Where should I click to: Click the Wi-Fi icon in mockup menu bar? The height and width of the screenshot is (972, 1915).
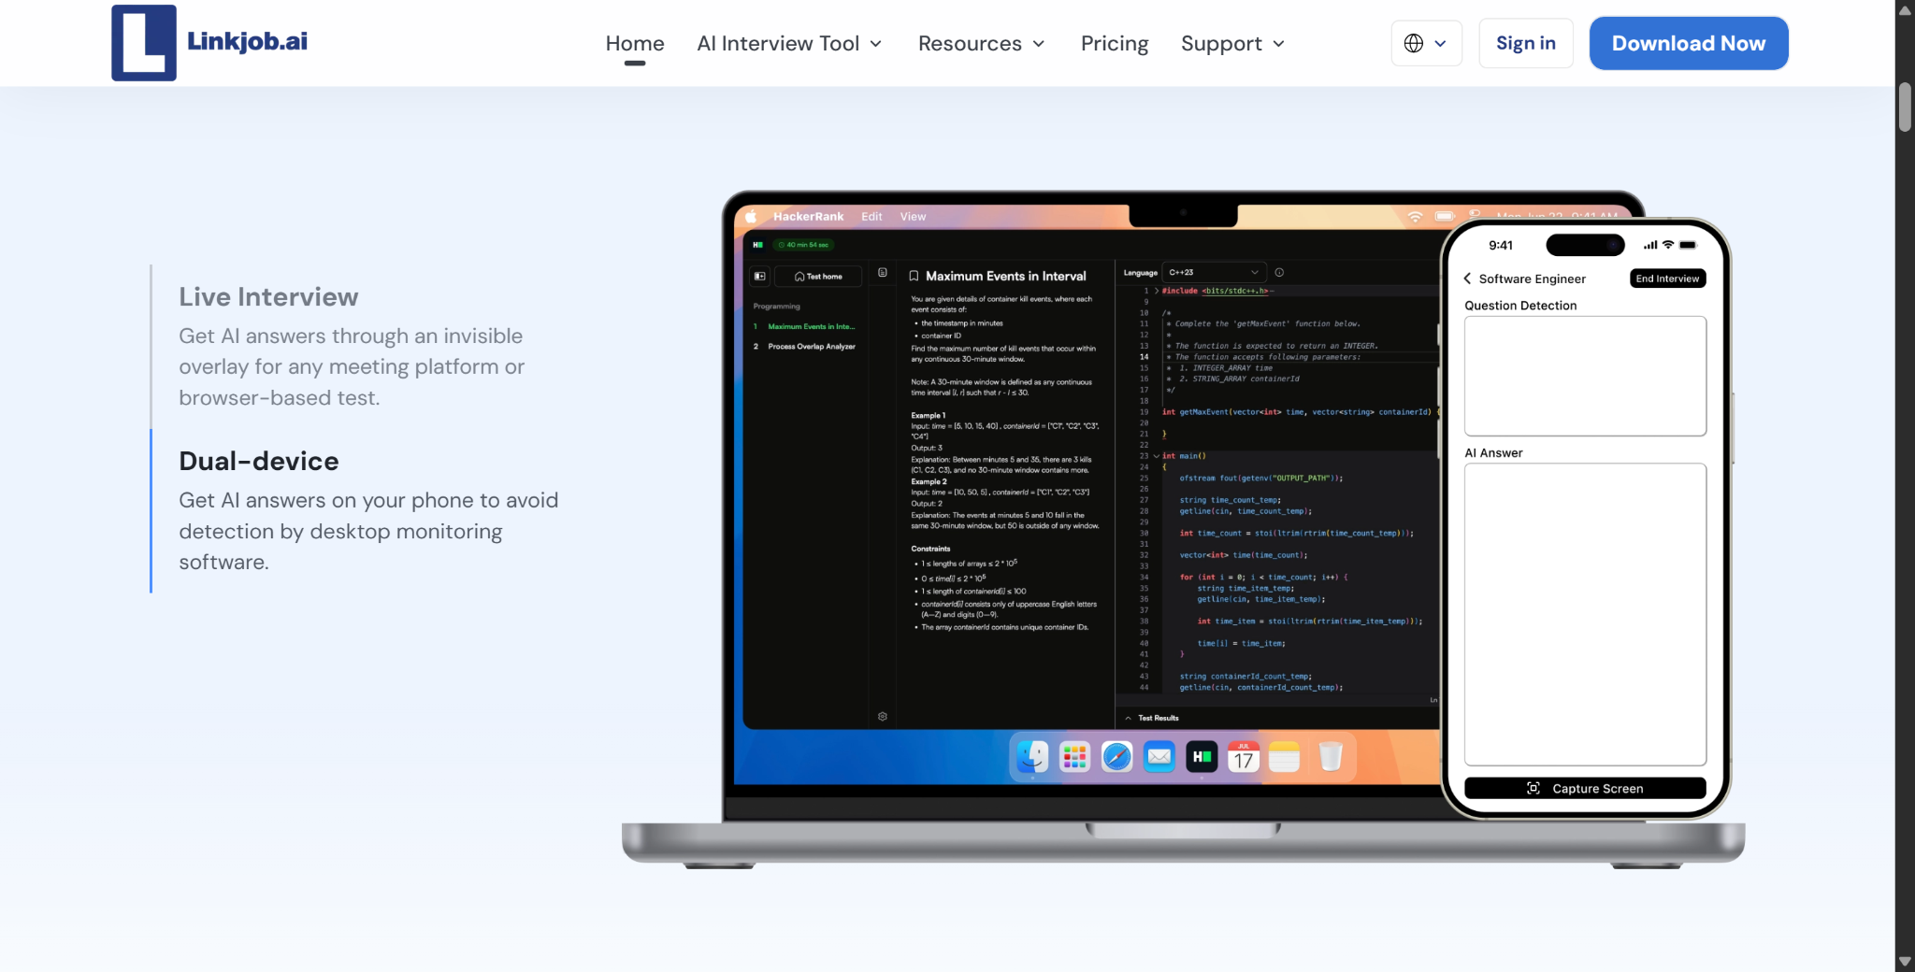coord(1415,217)
